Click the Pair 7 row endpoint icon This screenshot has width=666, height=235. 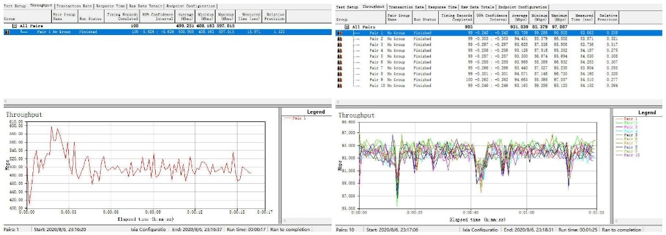339,68
